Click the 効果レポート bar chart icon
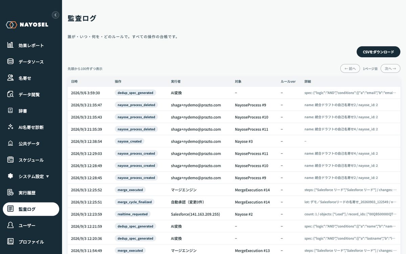Image resolution: width=406 pixels, height=254 pixels. pyautogui.click(x=10, y=45)
